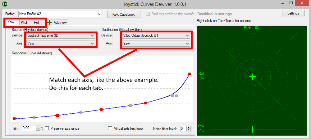This screenshot has height=139, width=311.
Task: Toggle Bind this profile to the aircraft checkbox
Action: [148, 14]
